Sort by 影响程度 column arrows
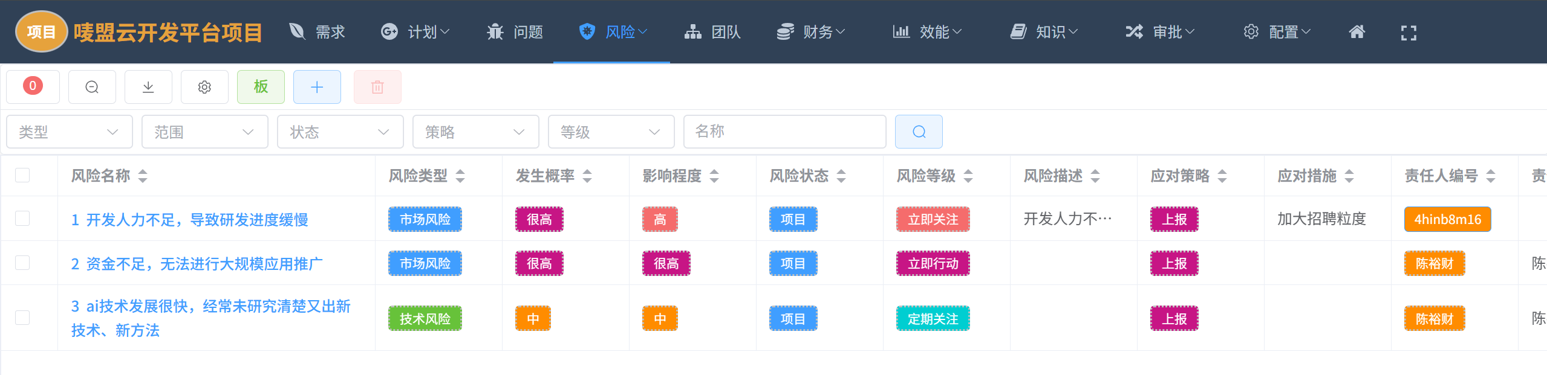The image size is (1547, 375). pos(714,176)
